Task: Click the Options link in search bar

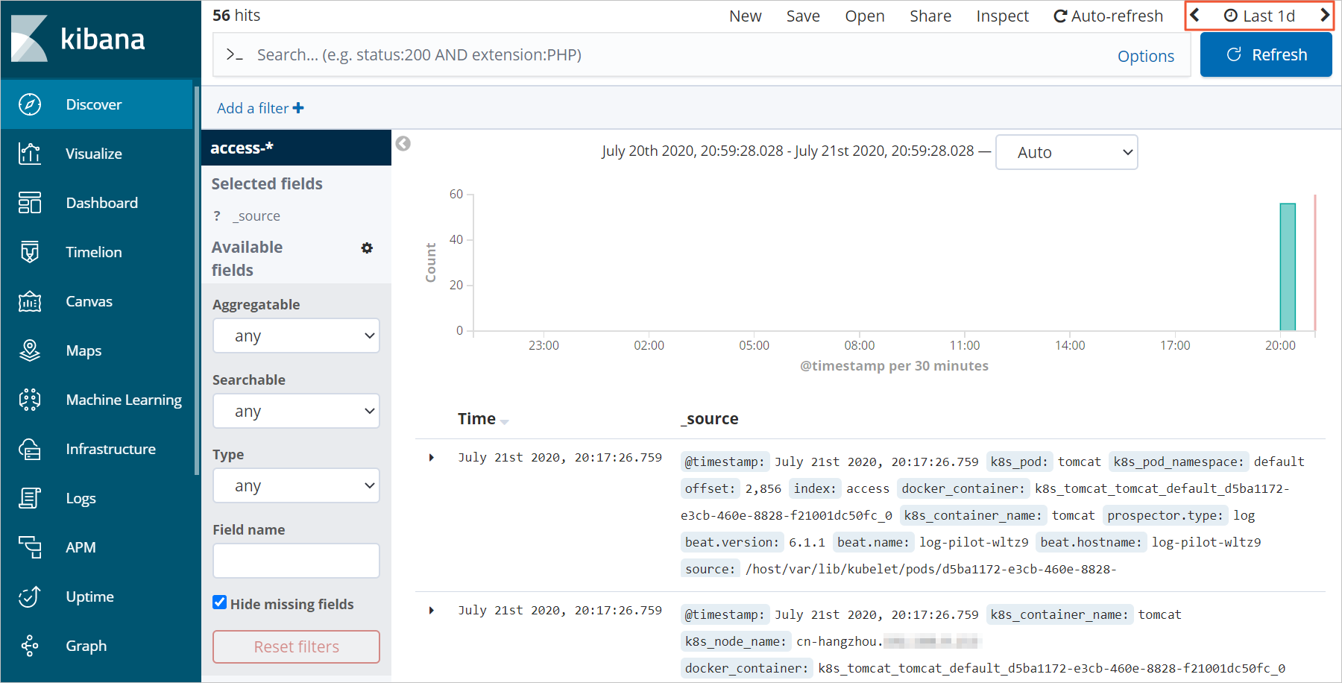Action: tap(1146, 56)
